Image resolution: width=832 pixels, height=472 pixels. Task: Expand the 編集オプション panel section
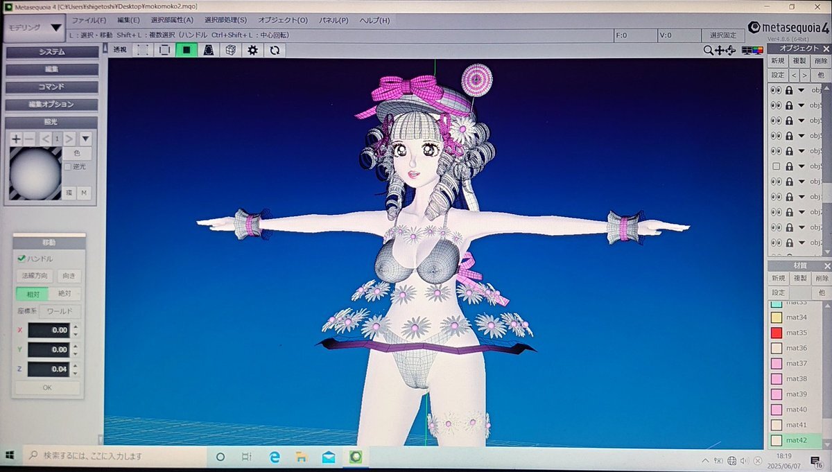[x=52, y=104]
